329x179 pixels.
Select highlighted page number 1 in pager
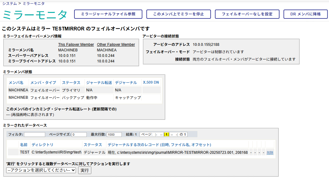point(166,134)
